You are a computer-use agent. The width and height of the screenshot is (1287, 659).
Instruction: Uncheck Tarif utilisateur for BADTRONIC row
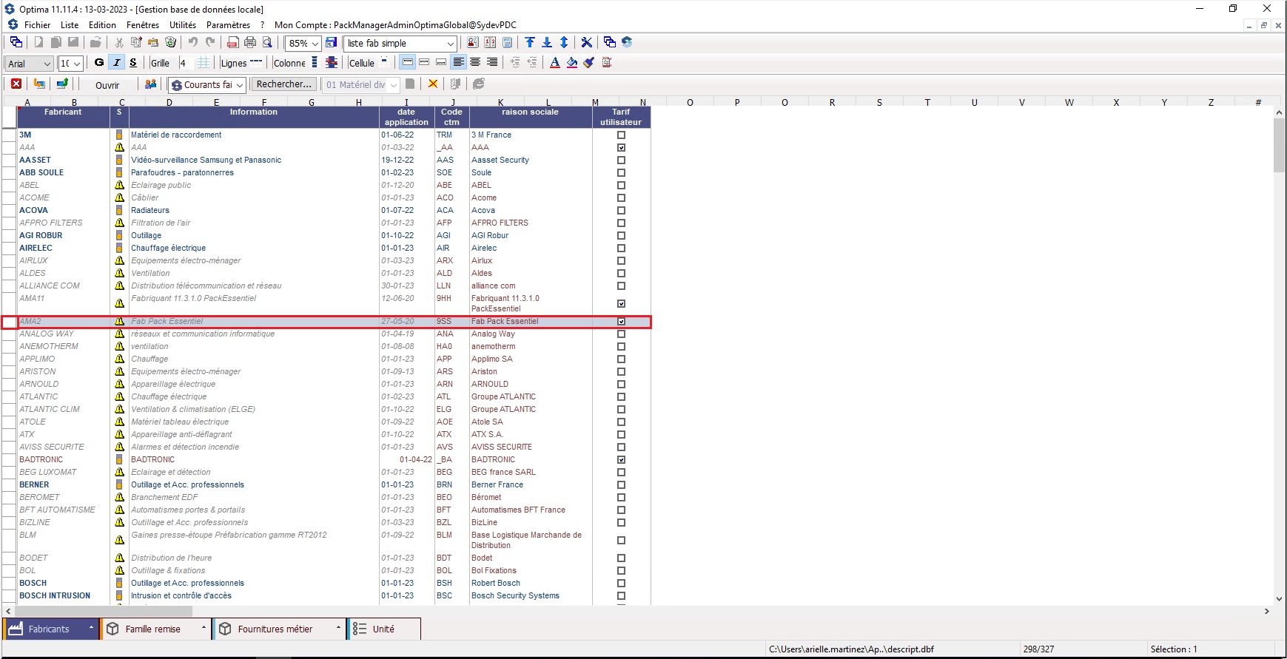click(x=621, y=460)
